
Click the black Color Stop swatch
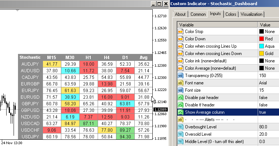[261, 32]
